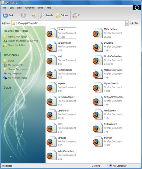Image resolution: width=142 pixels, height=169 pixels.
Task: Select the ProductKey file icon
Action: pos(98,114)
